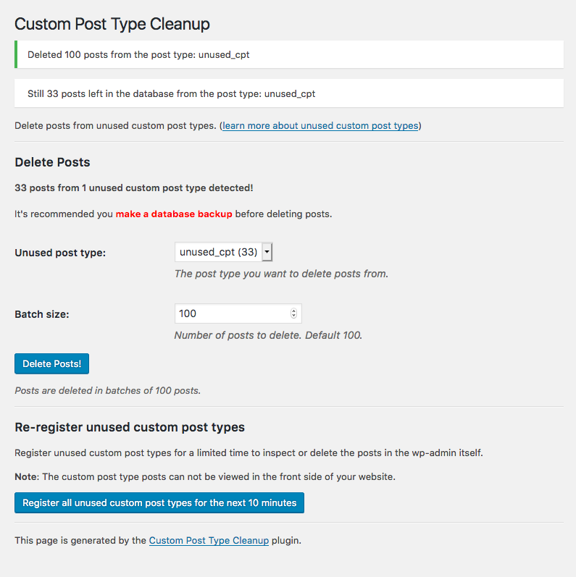The image size is (576, 577).
Task: Click the Unused post type: label
Action: click(60, 253)
